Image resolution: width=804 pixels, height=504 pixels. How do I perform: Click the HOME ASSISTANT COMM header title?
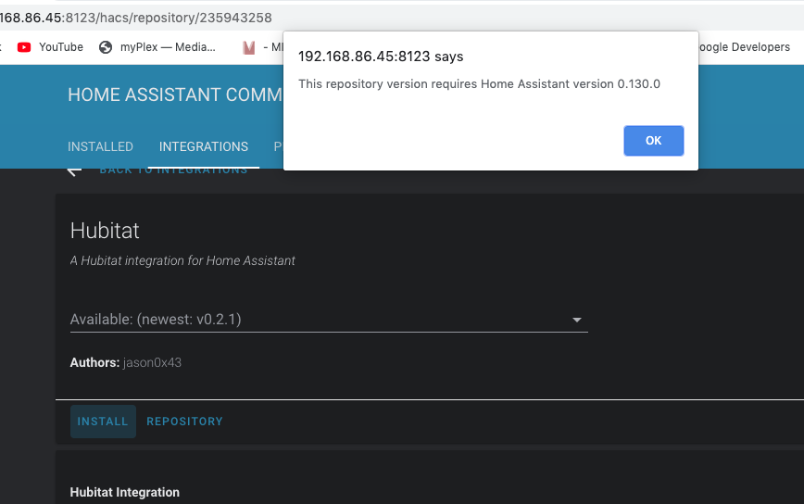point(175,94)
